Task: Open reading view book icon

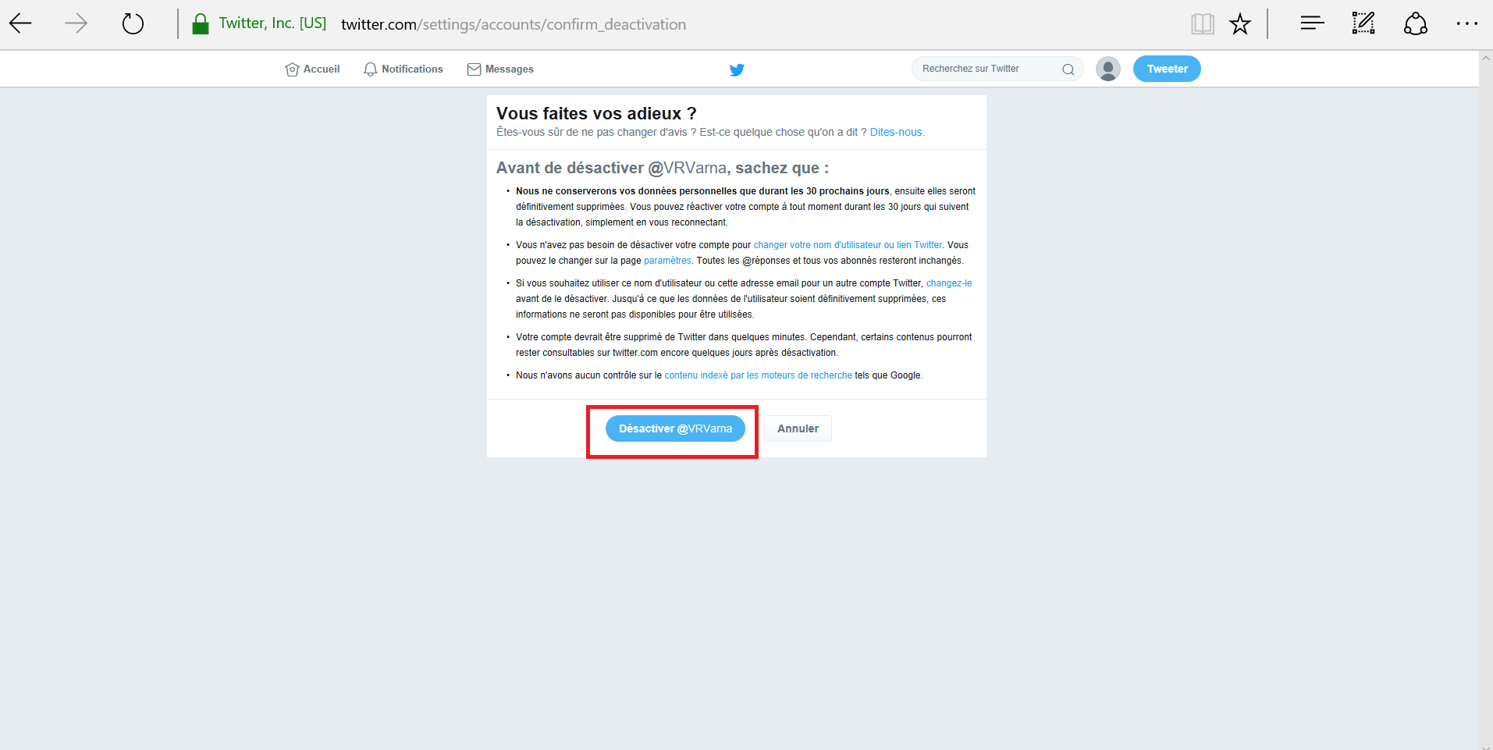Action: click(x=1203, y=23)
